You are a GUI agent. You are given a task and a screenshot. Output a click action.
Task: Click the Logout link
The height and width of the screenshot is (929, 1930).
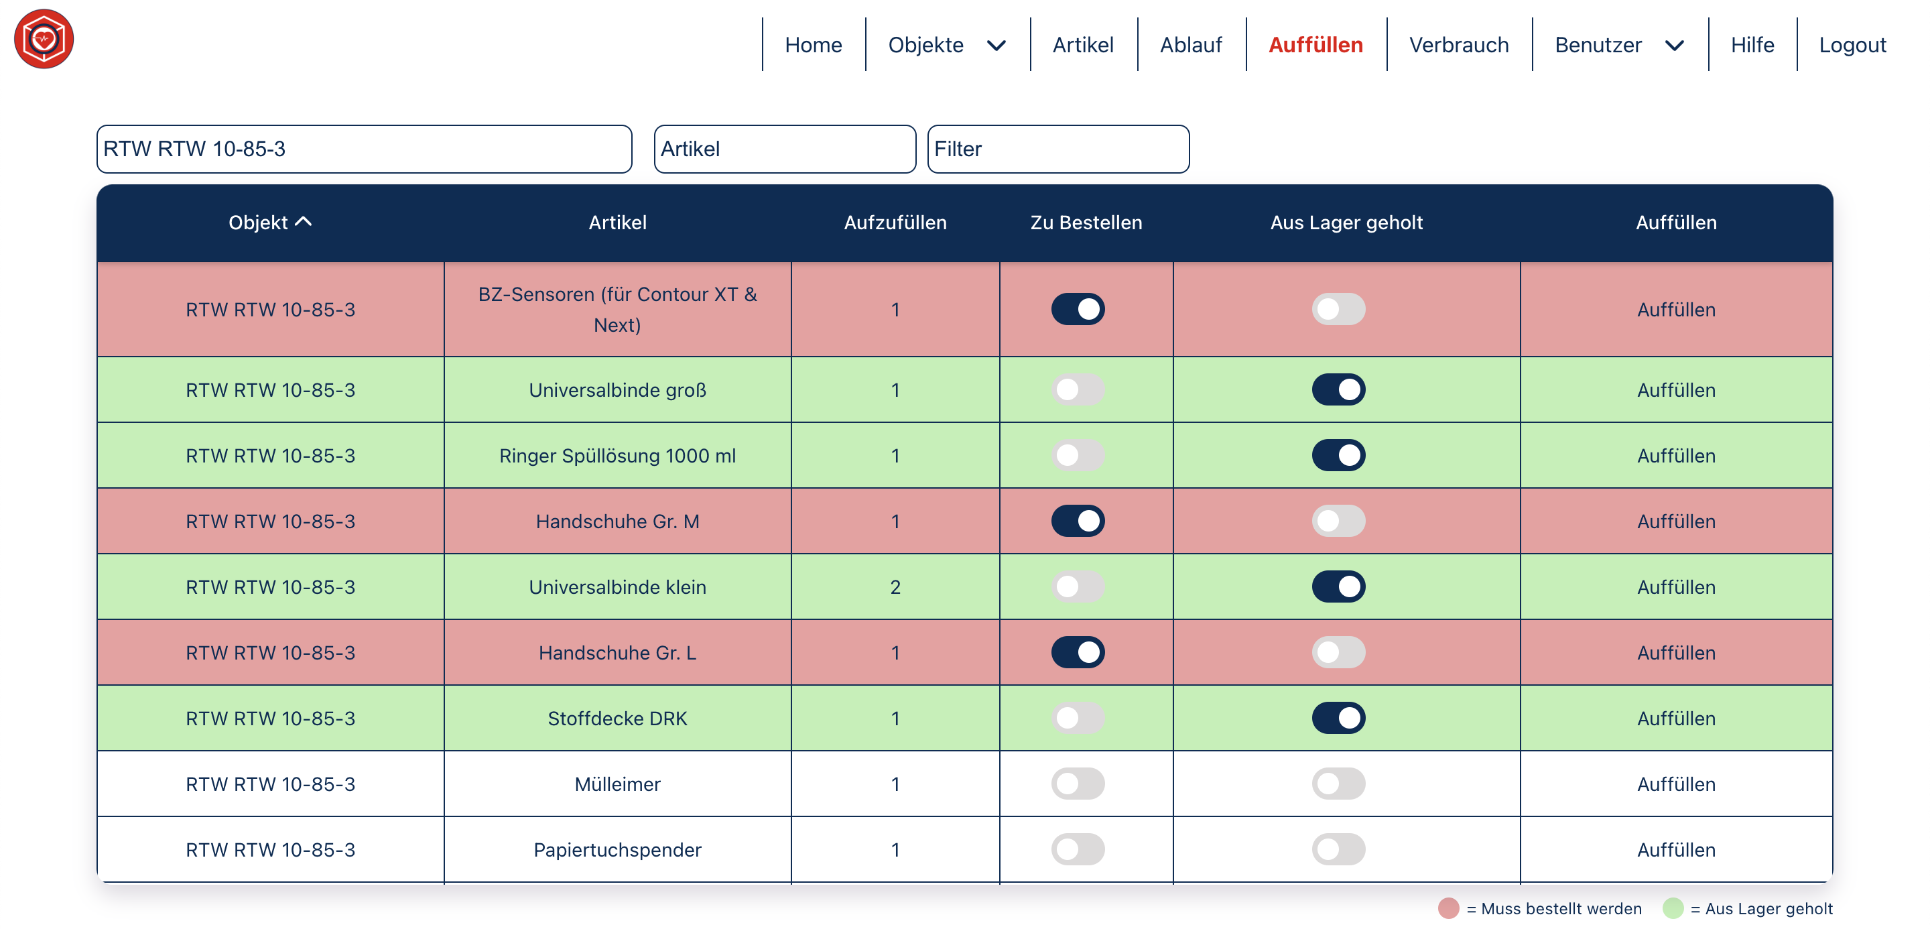pos(1852,45)
